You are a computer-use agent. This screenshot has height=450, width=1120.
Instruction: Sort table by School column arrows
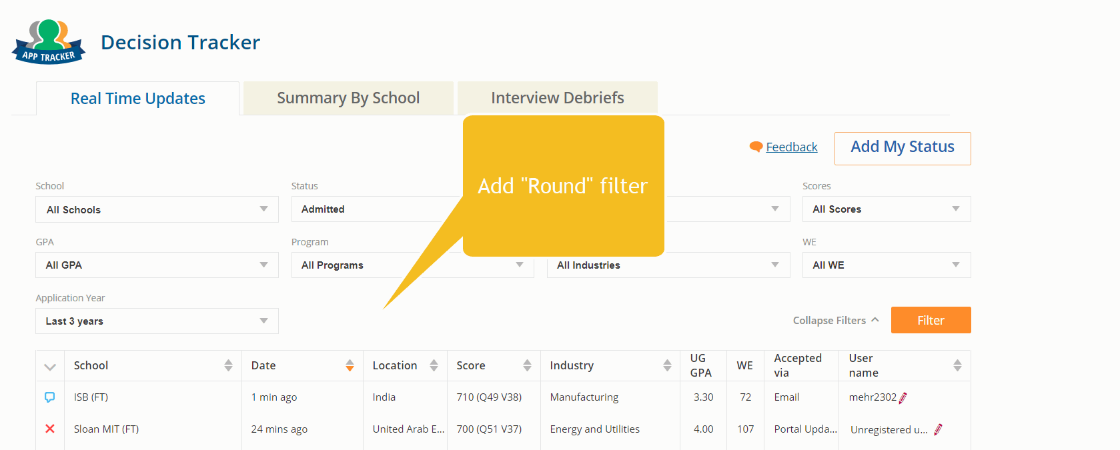tap(228, 365)
